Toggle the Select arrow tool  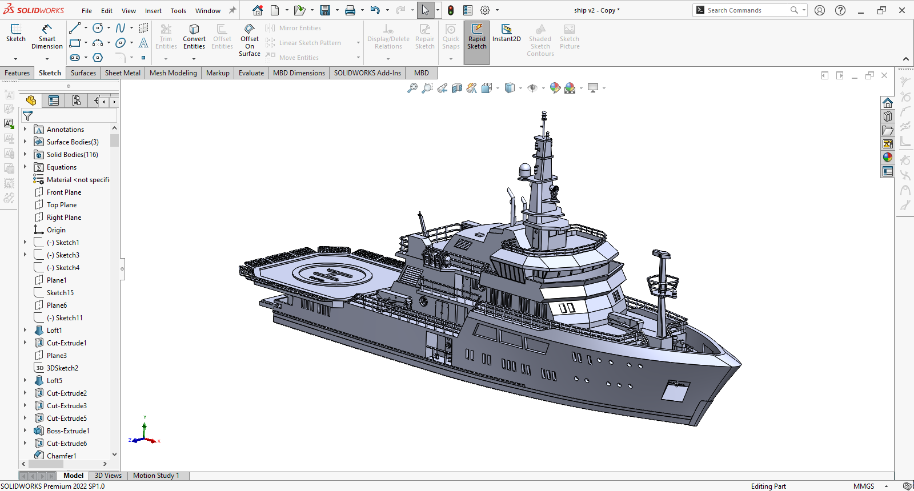(425, 10)
